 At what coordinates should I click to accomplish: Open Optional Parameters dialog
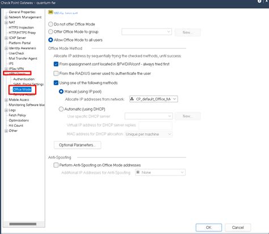pos(77,145)
